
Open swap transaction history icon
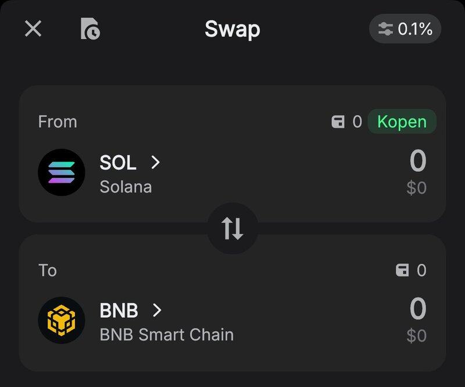pyautogui.click(x=90, y=28)
